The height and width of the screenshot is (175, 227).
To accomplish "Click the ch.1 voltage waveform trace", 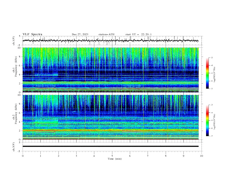I will (x=110, y=41).
